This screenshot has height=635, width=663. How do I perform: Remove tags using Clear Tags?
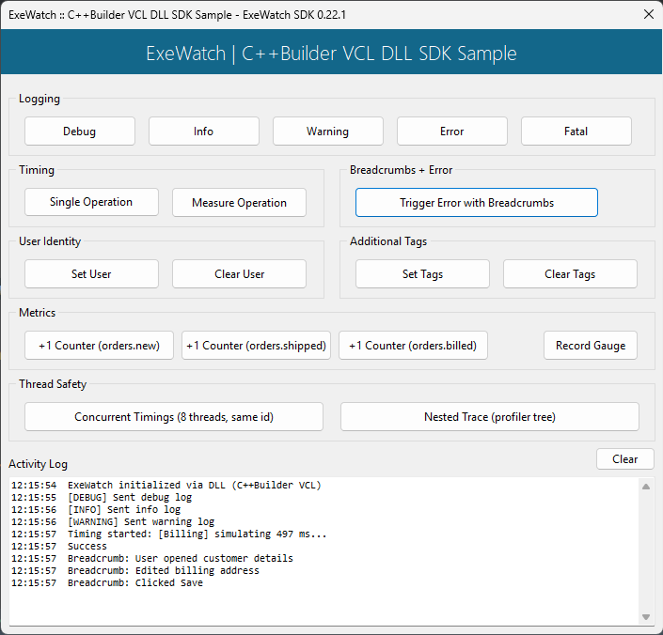click(x=570, y=274)
